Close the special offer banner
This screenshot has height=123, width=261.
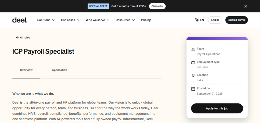pos(245,6)
